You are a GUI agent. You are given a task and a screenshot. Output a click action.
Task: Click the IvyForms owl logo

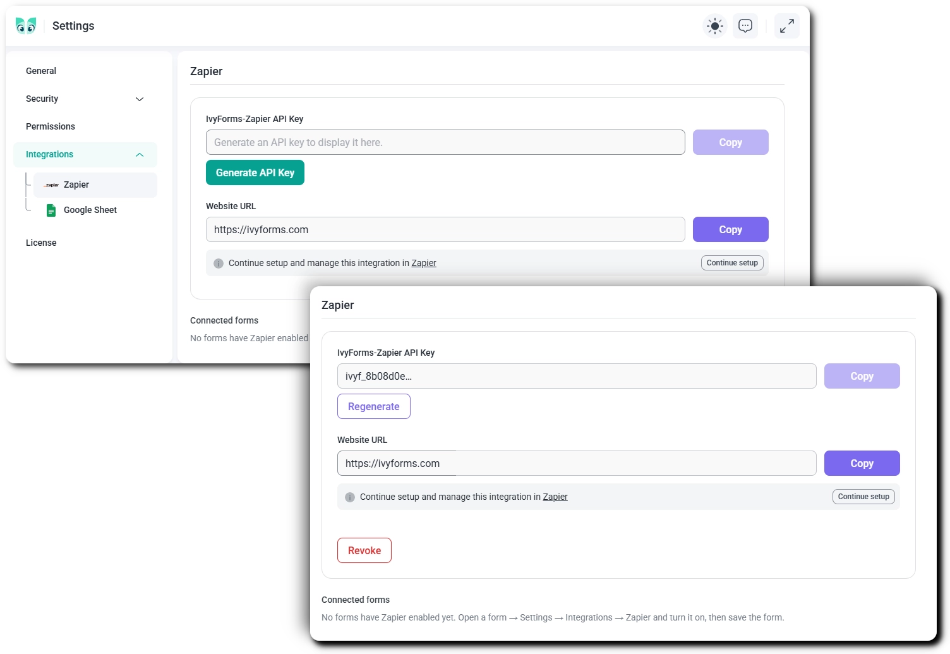point(26,26)
